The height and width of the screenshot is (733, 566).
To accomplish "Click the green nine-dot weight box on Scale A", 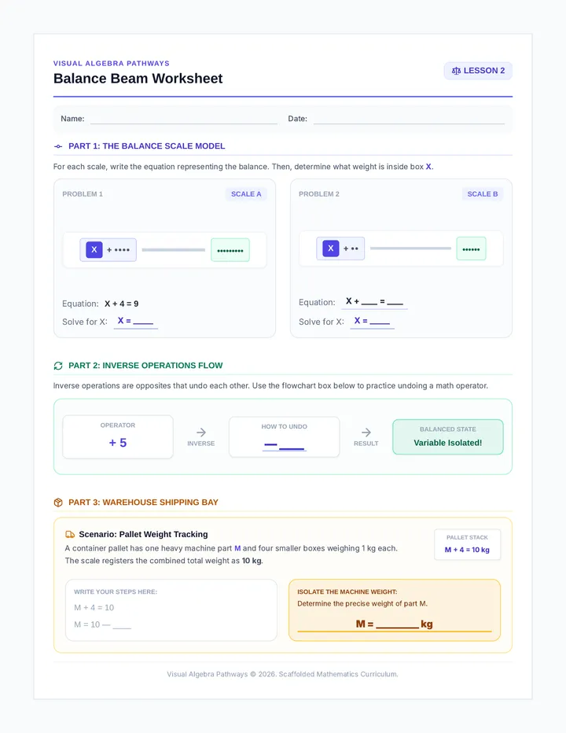I will click(x=230, y=250).
